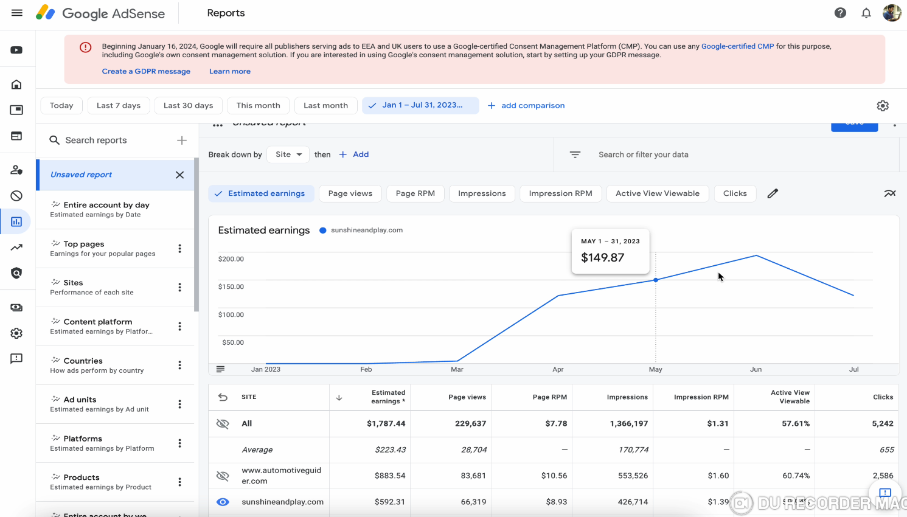The image size is (907, 517).
Task: Open report settings gear icon
Action: 883,106
